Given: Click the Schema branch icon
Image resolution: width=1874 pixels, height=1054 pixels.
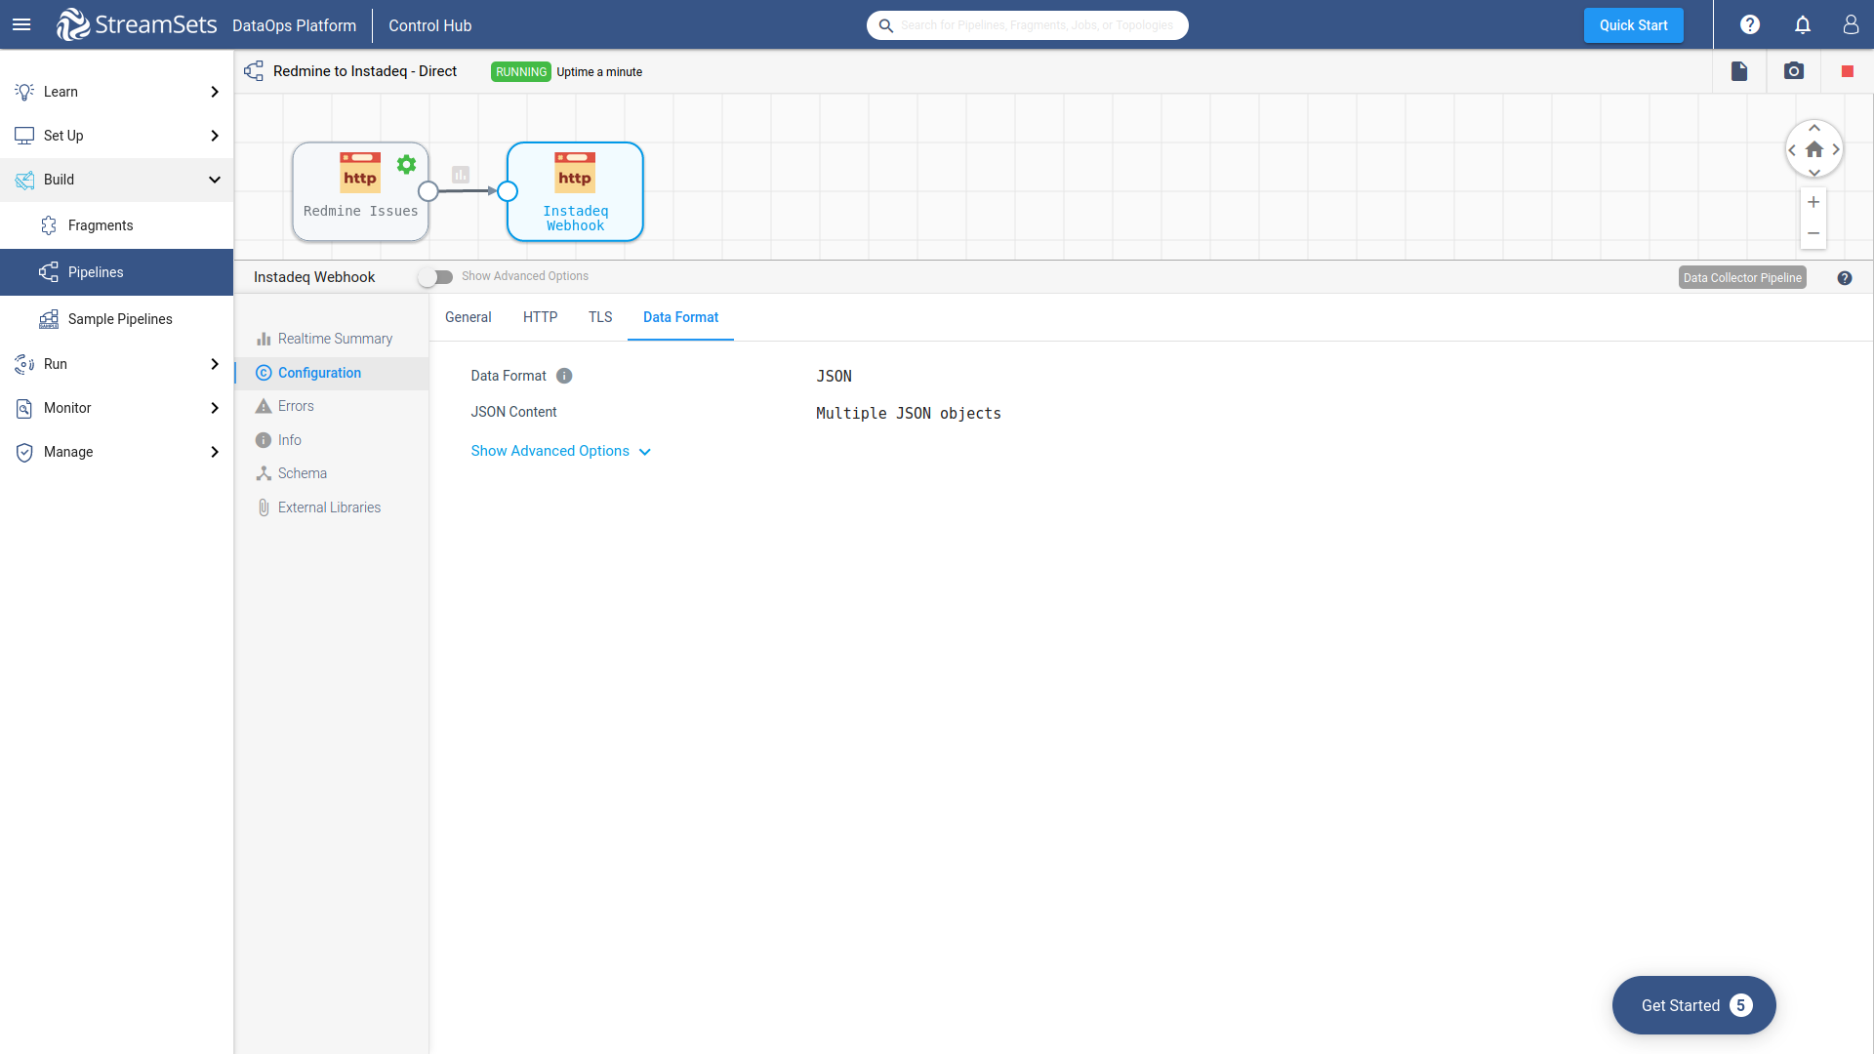Looking at the screenshot, I should tap(264, 472).
